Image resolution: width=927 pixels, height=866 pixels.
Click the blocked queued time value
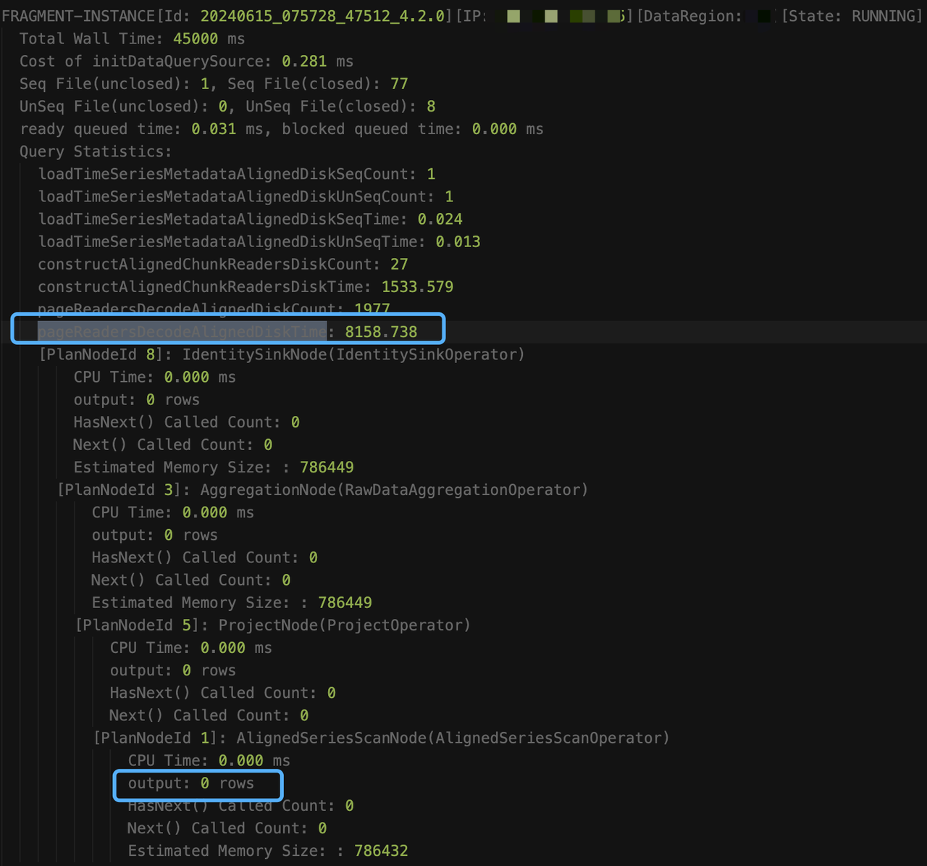[494, 128]
